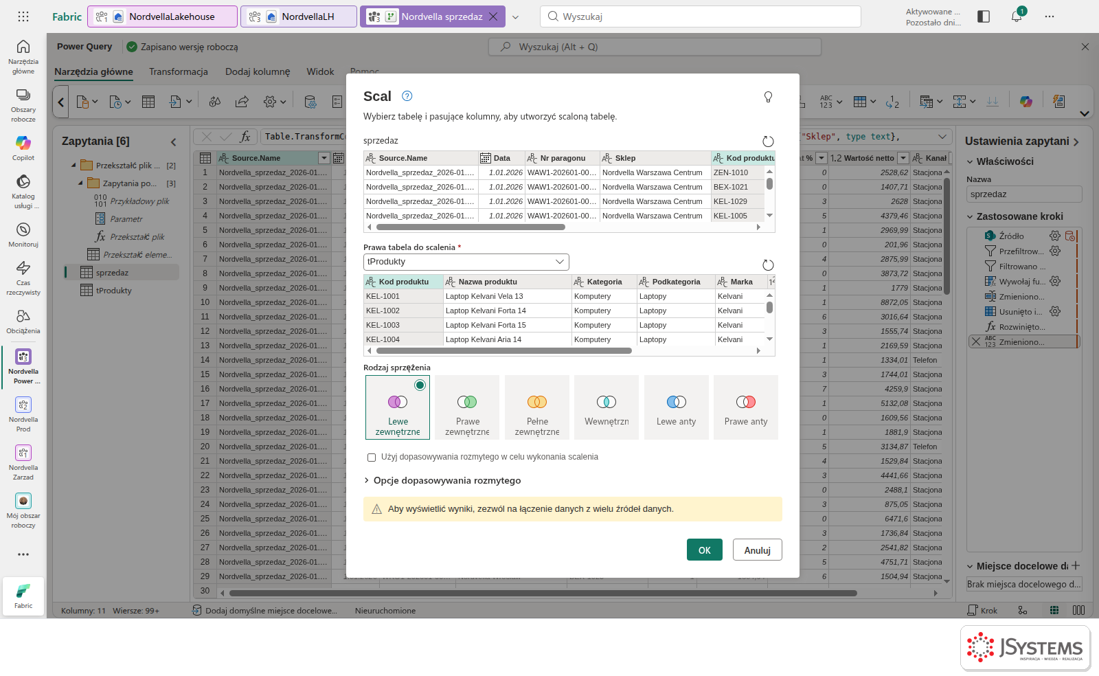Open Obciążenia in the left sidebar
1099x676 pixels.
23,321
